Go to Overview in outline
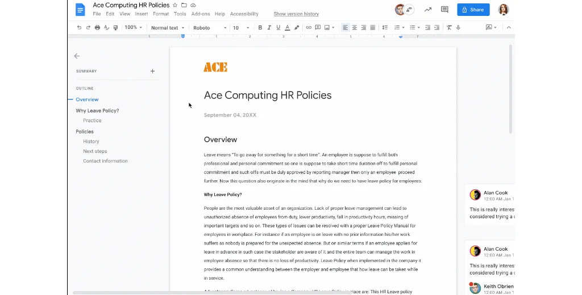Viewport: 582px width, 295px height. point(87,99)
